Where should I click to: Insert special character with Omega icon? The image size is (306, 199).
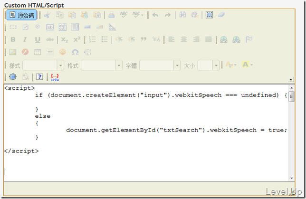point(75,52)
